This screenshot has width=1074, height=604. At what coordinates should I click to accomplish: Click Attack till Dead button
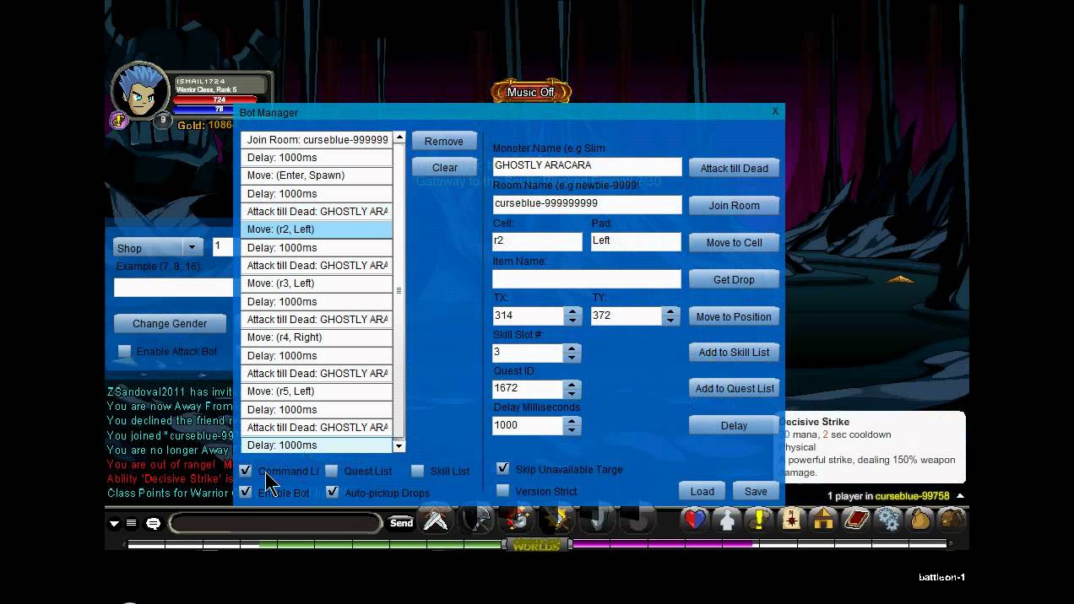click(x=734, y=168)
